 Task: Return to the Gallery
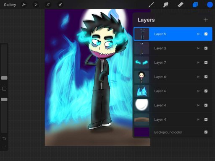tap(10, 5)
